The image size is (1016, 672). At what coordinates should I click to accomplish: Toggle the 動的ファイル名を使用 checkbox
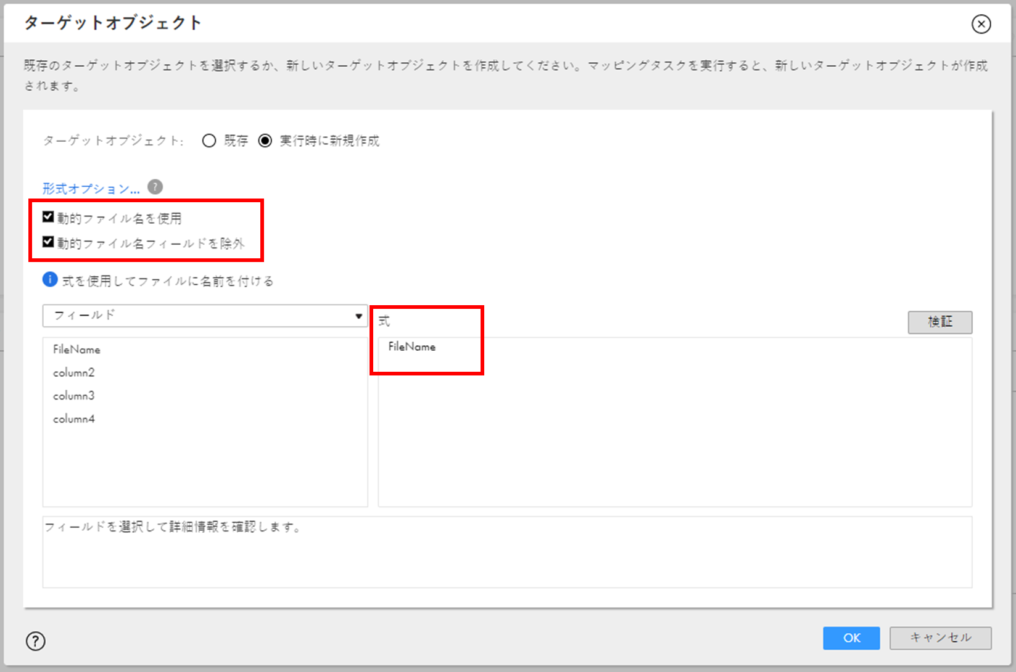(48, 216)
